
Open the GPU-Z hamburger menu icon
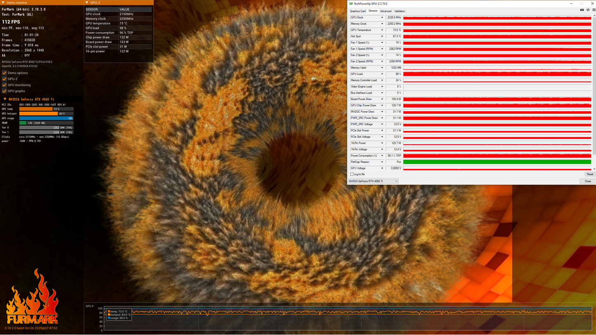[x=594, y=10]
